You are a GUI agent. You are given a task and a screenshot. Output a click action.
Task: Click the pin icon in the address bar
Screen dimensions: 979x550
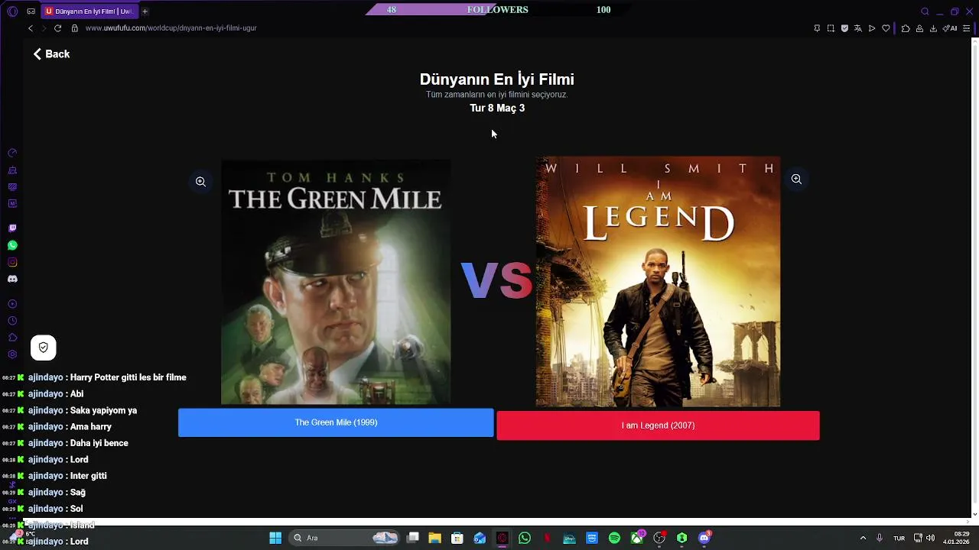(817, 28)
